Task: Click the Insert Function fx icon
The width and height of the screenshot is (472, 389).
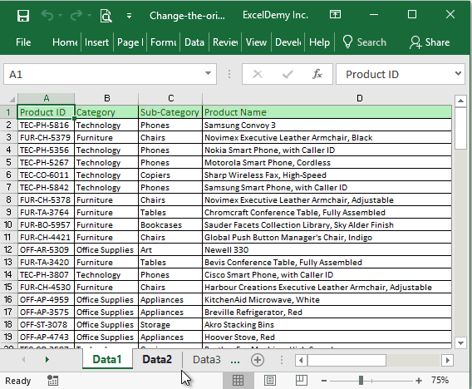Action: (317, 74)
